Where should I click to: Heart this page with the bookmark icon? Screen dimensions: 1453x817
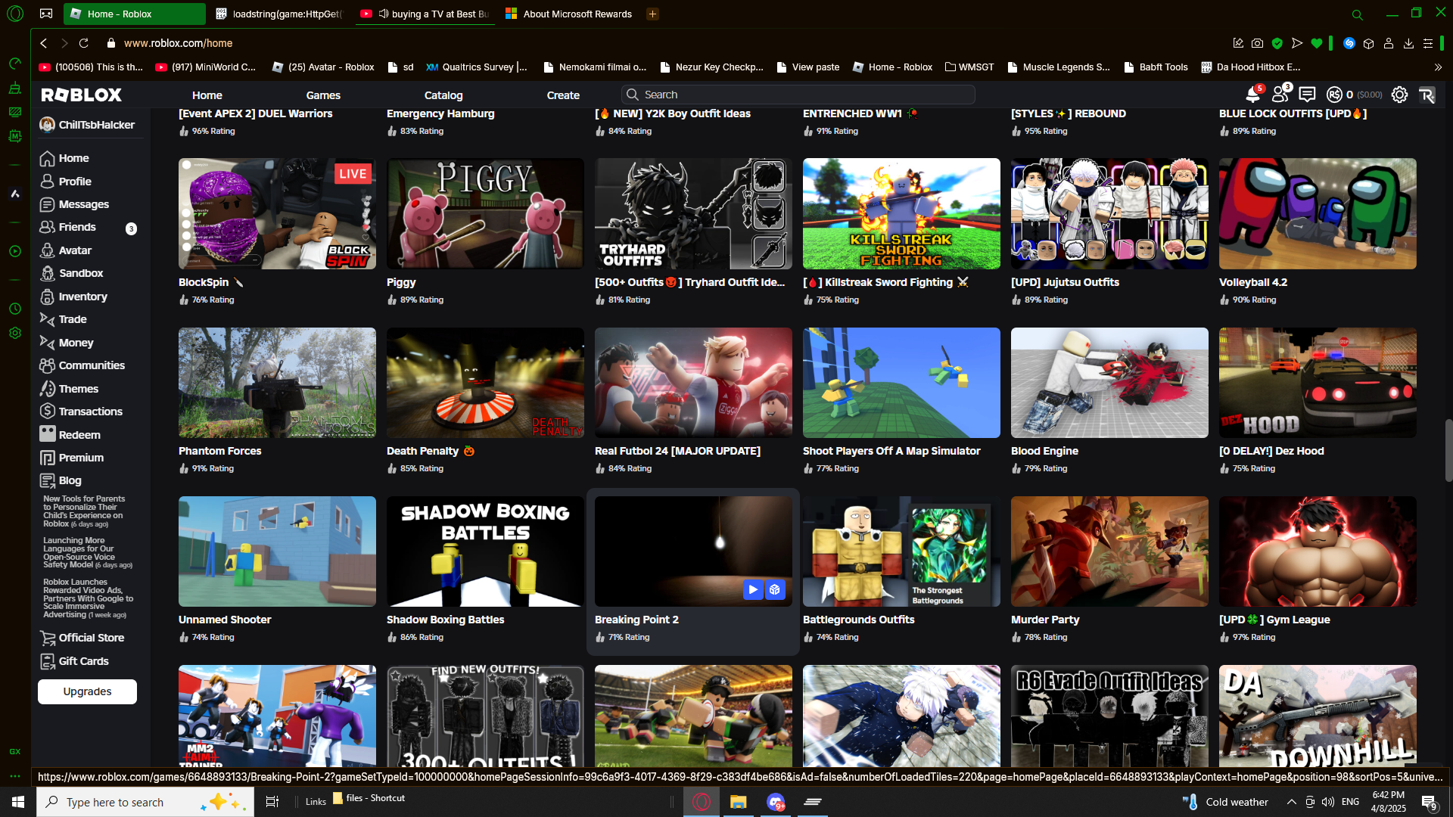(1317, 43)
